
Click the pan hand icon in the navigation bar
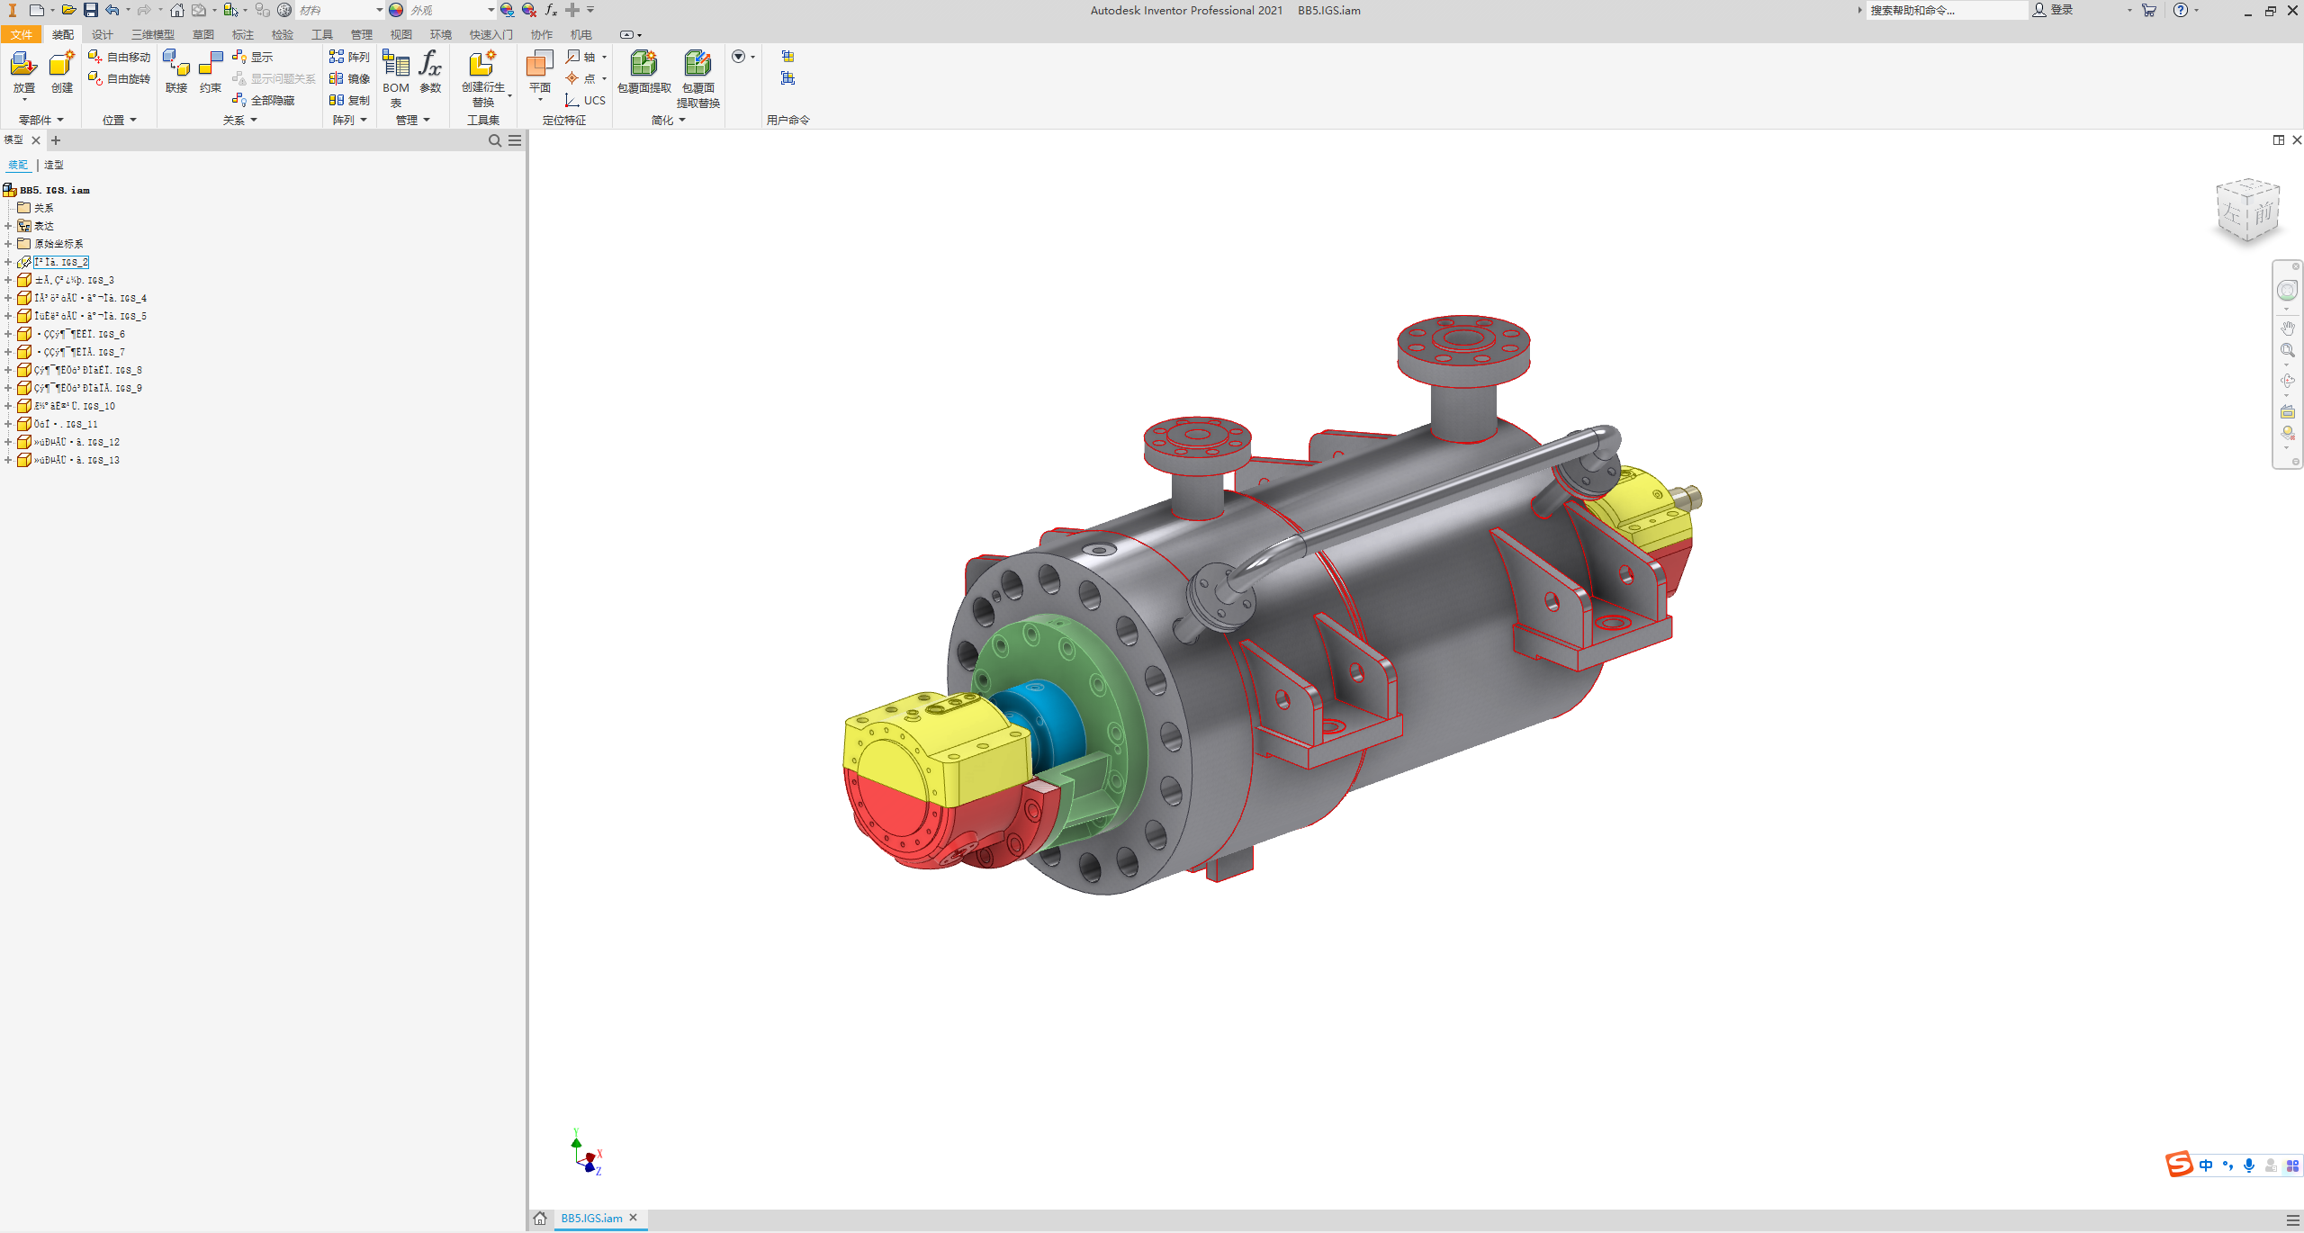click(x=2287, y=328)
